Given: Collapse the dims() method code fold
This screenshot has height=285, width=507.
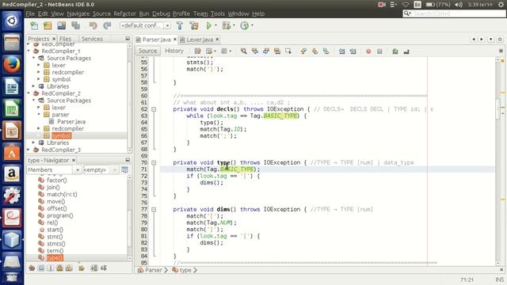Looking at the screenshot, I should pos(154,209).
